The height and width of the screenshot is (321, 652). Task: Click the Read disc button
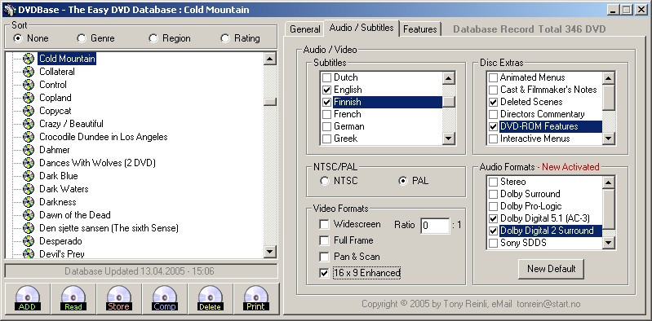73,298
